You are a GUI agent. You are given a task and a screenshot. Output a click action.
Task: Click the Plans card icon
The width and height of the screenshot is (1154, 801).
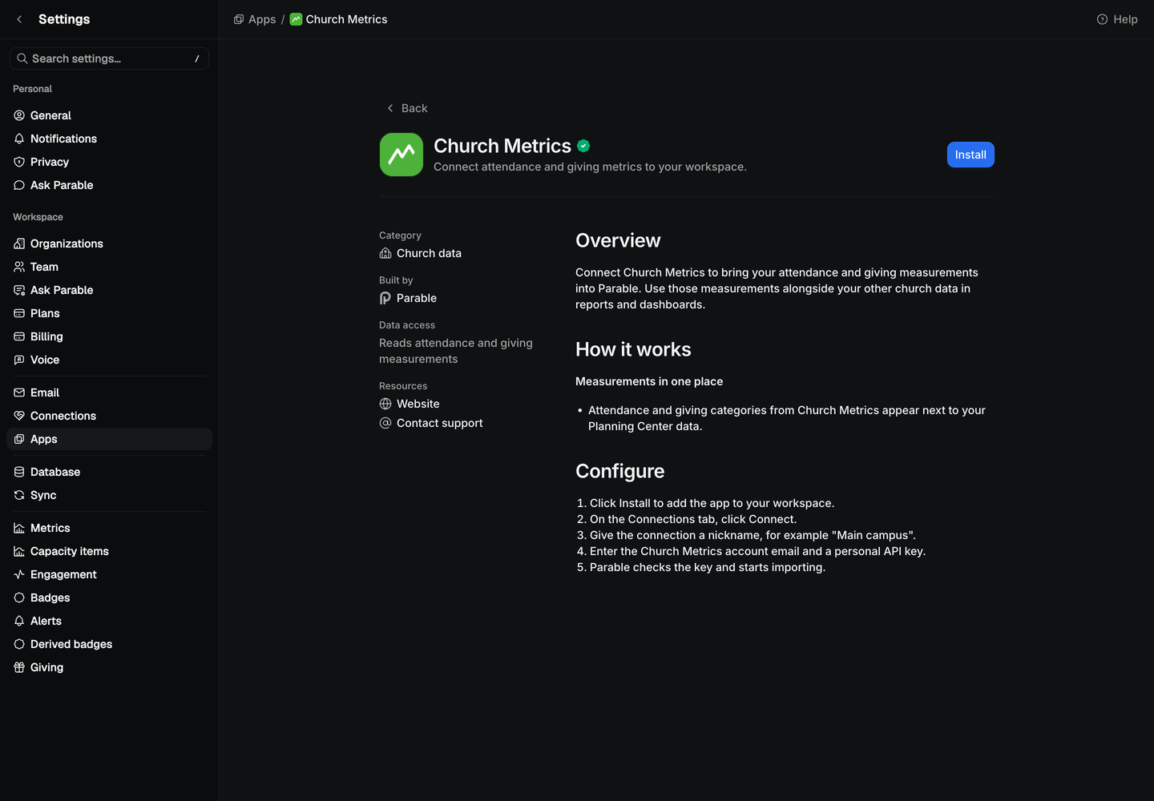pyautogui.click(x=19, y=313)
